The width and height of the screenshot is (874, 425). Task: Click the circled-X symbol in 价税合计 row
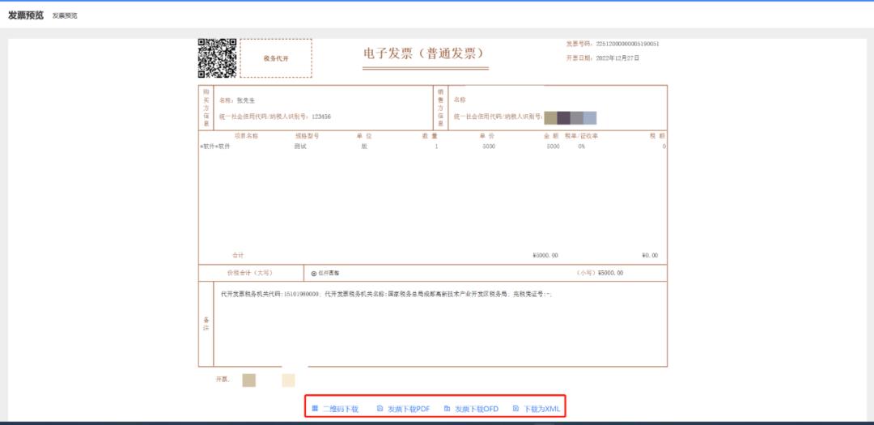(x=313, y=274)
